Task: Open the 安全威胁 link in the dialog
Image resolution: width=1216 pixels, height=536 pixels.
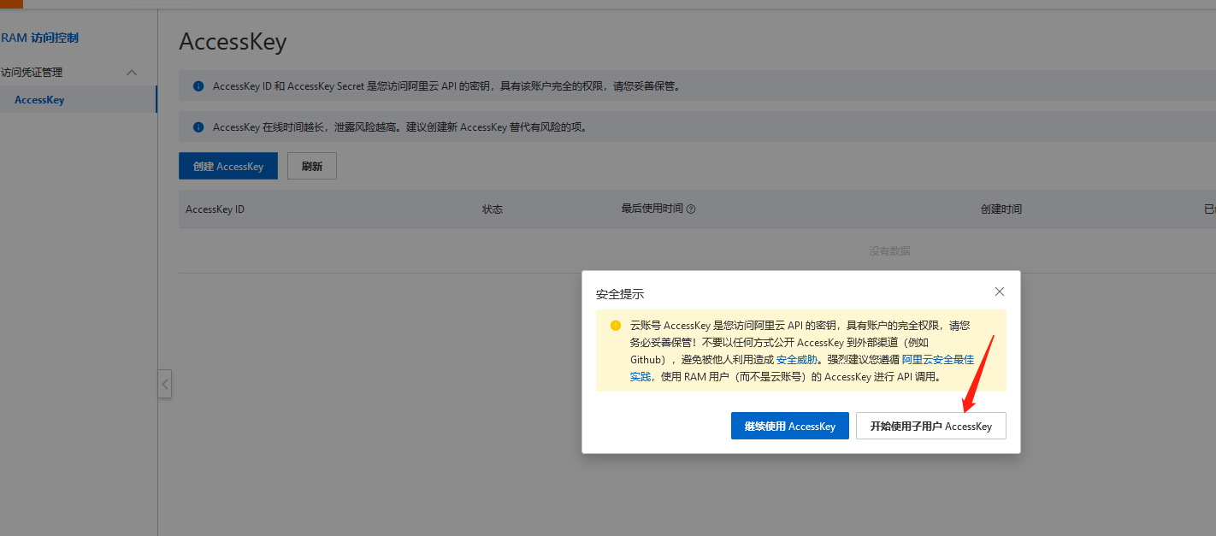Action: (796, 360)
